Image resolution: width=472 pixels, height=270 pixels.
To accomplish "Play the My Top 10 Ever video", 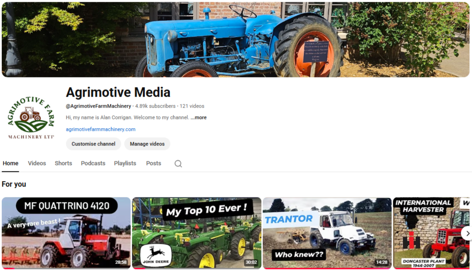I will coord(196,233).
